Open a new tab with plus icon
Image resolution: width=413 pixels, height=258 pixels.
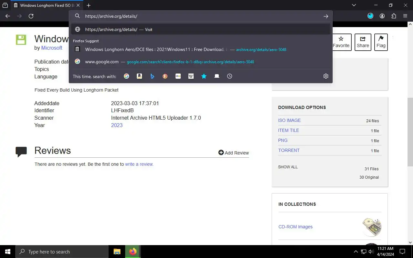pyautogui.click(x=88, y=5)
